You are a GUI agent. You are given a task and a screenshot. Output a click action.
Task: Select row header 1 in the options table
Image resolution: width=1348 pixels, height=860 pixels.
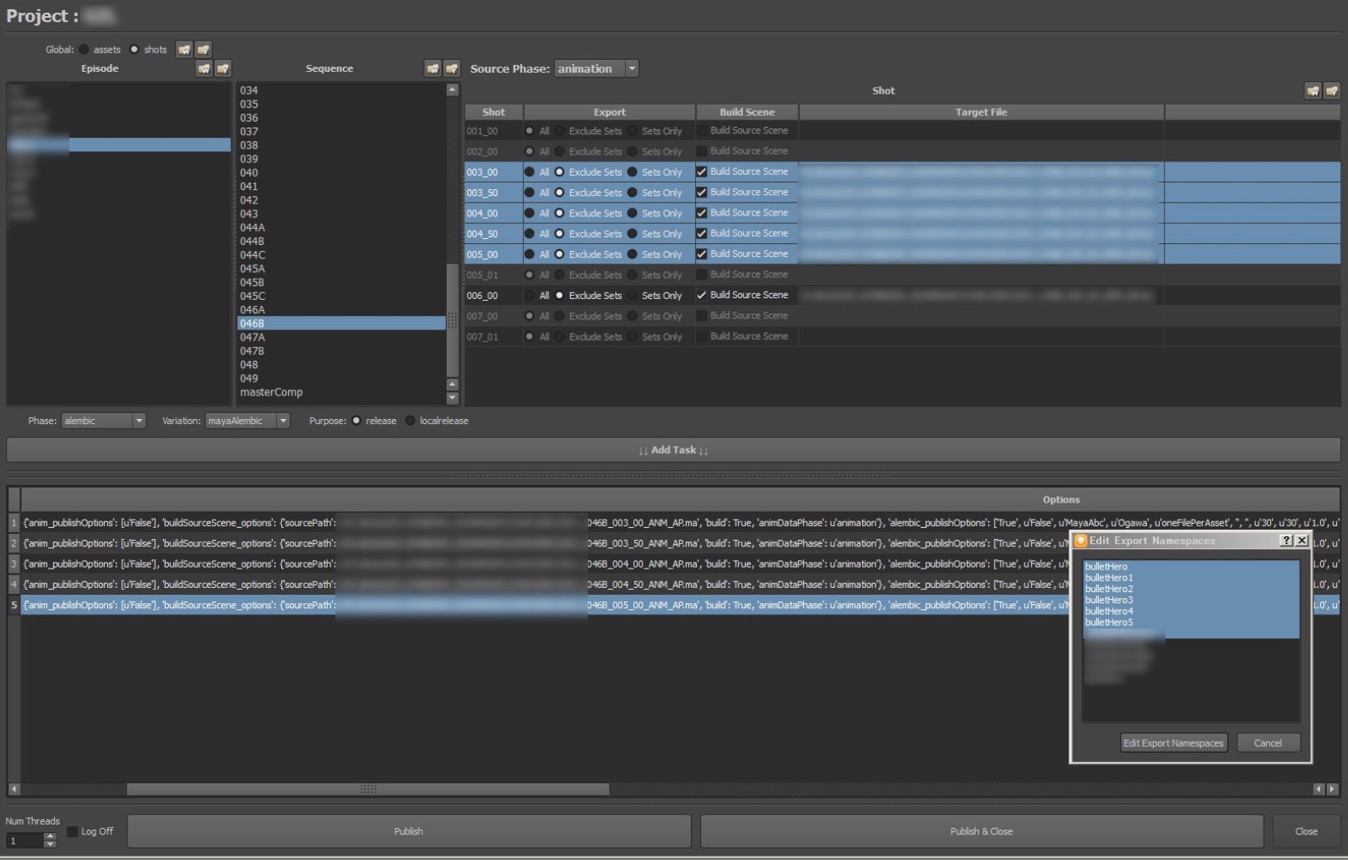14,523
